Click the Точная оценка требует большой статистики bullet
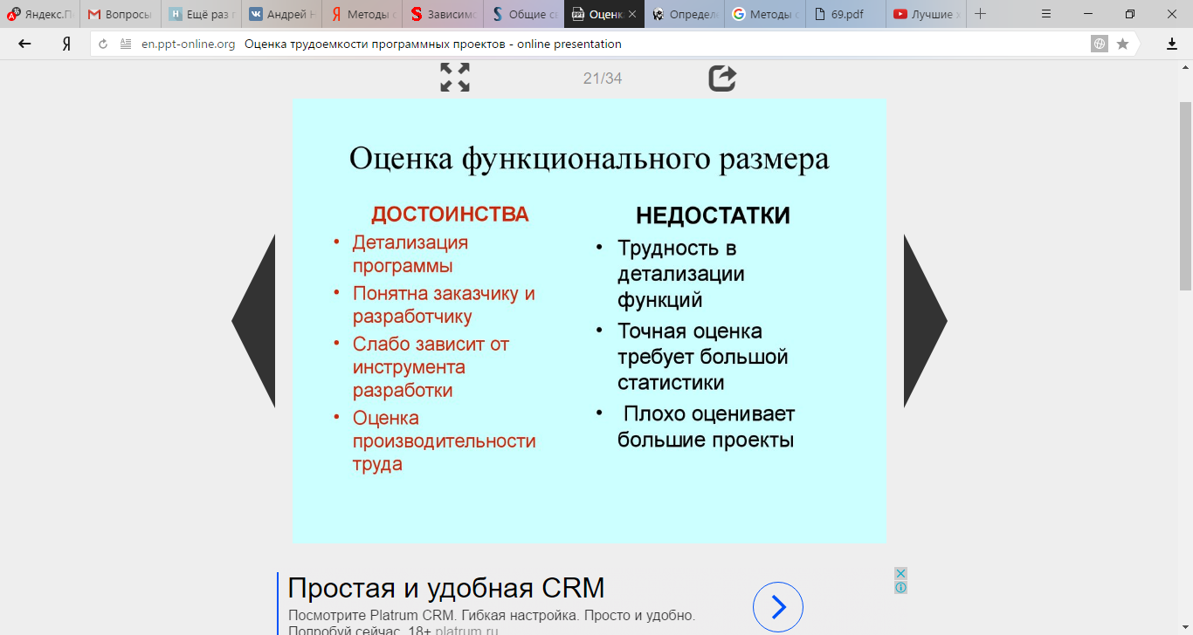Viewport: 1193px width, 635px height. 703,357
